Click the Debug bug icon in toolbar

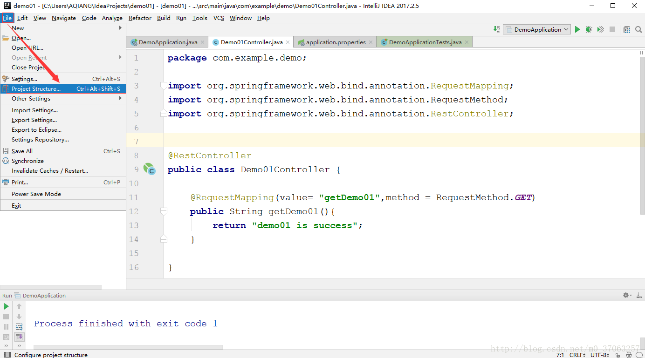(x=589, y=29)
